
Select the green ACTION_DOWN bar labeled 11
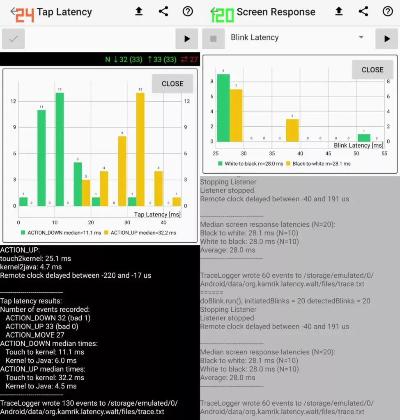(41, 158)
